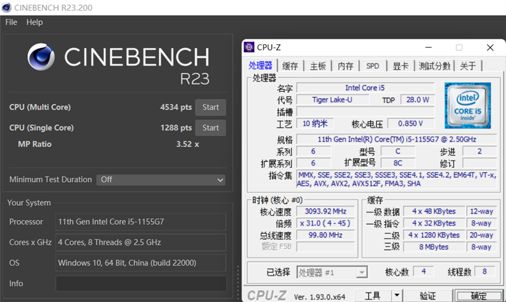The height and width of the screenshot is (302, 506).
Task: Click the 验证 button
Action: point(428,295)
